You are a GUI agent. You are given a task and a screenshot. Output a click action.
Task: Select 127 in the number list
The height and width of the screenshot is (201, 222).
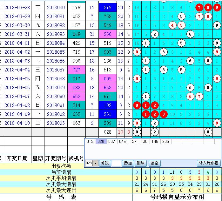click(x=133, y=142)
